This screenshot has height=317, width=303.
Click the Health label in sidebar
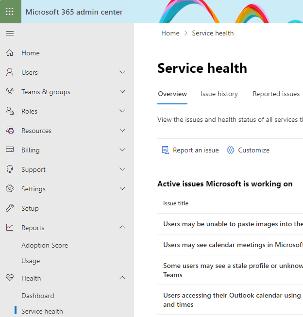point(31,278)
